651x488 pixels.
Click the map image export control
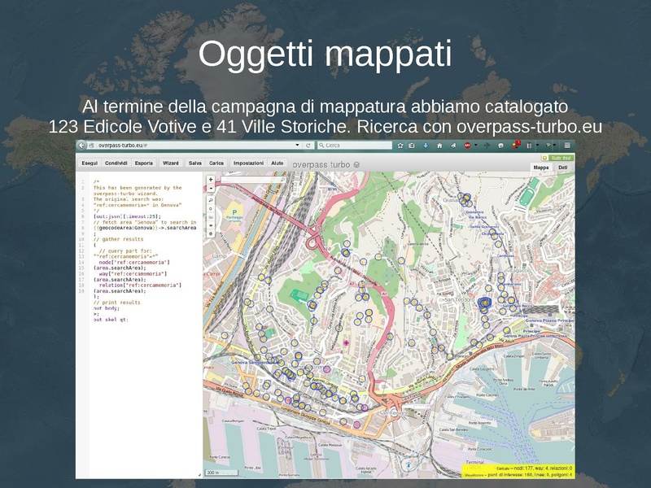tap(210, 217)
